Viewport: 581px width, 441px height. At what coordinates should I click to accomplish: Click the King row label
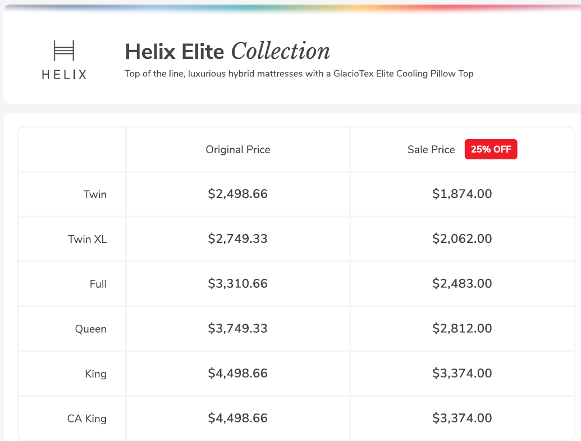pos(95,374)
